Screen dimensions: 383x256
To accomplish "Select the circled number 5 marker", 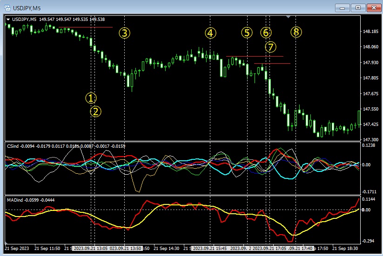I will 247,33.
